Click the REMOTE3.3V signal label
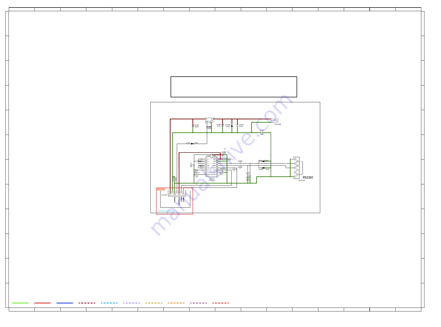This screenshot has height=327, width=441. (x=179, y=201)
